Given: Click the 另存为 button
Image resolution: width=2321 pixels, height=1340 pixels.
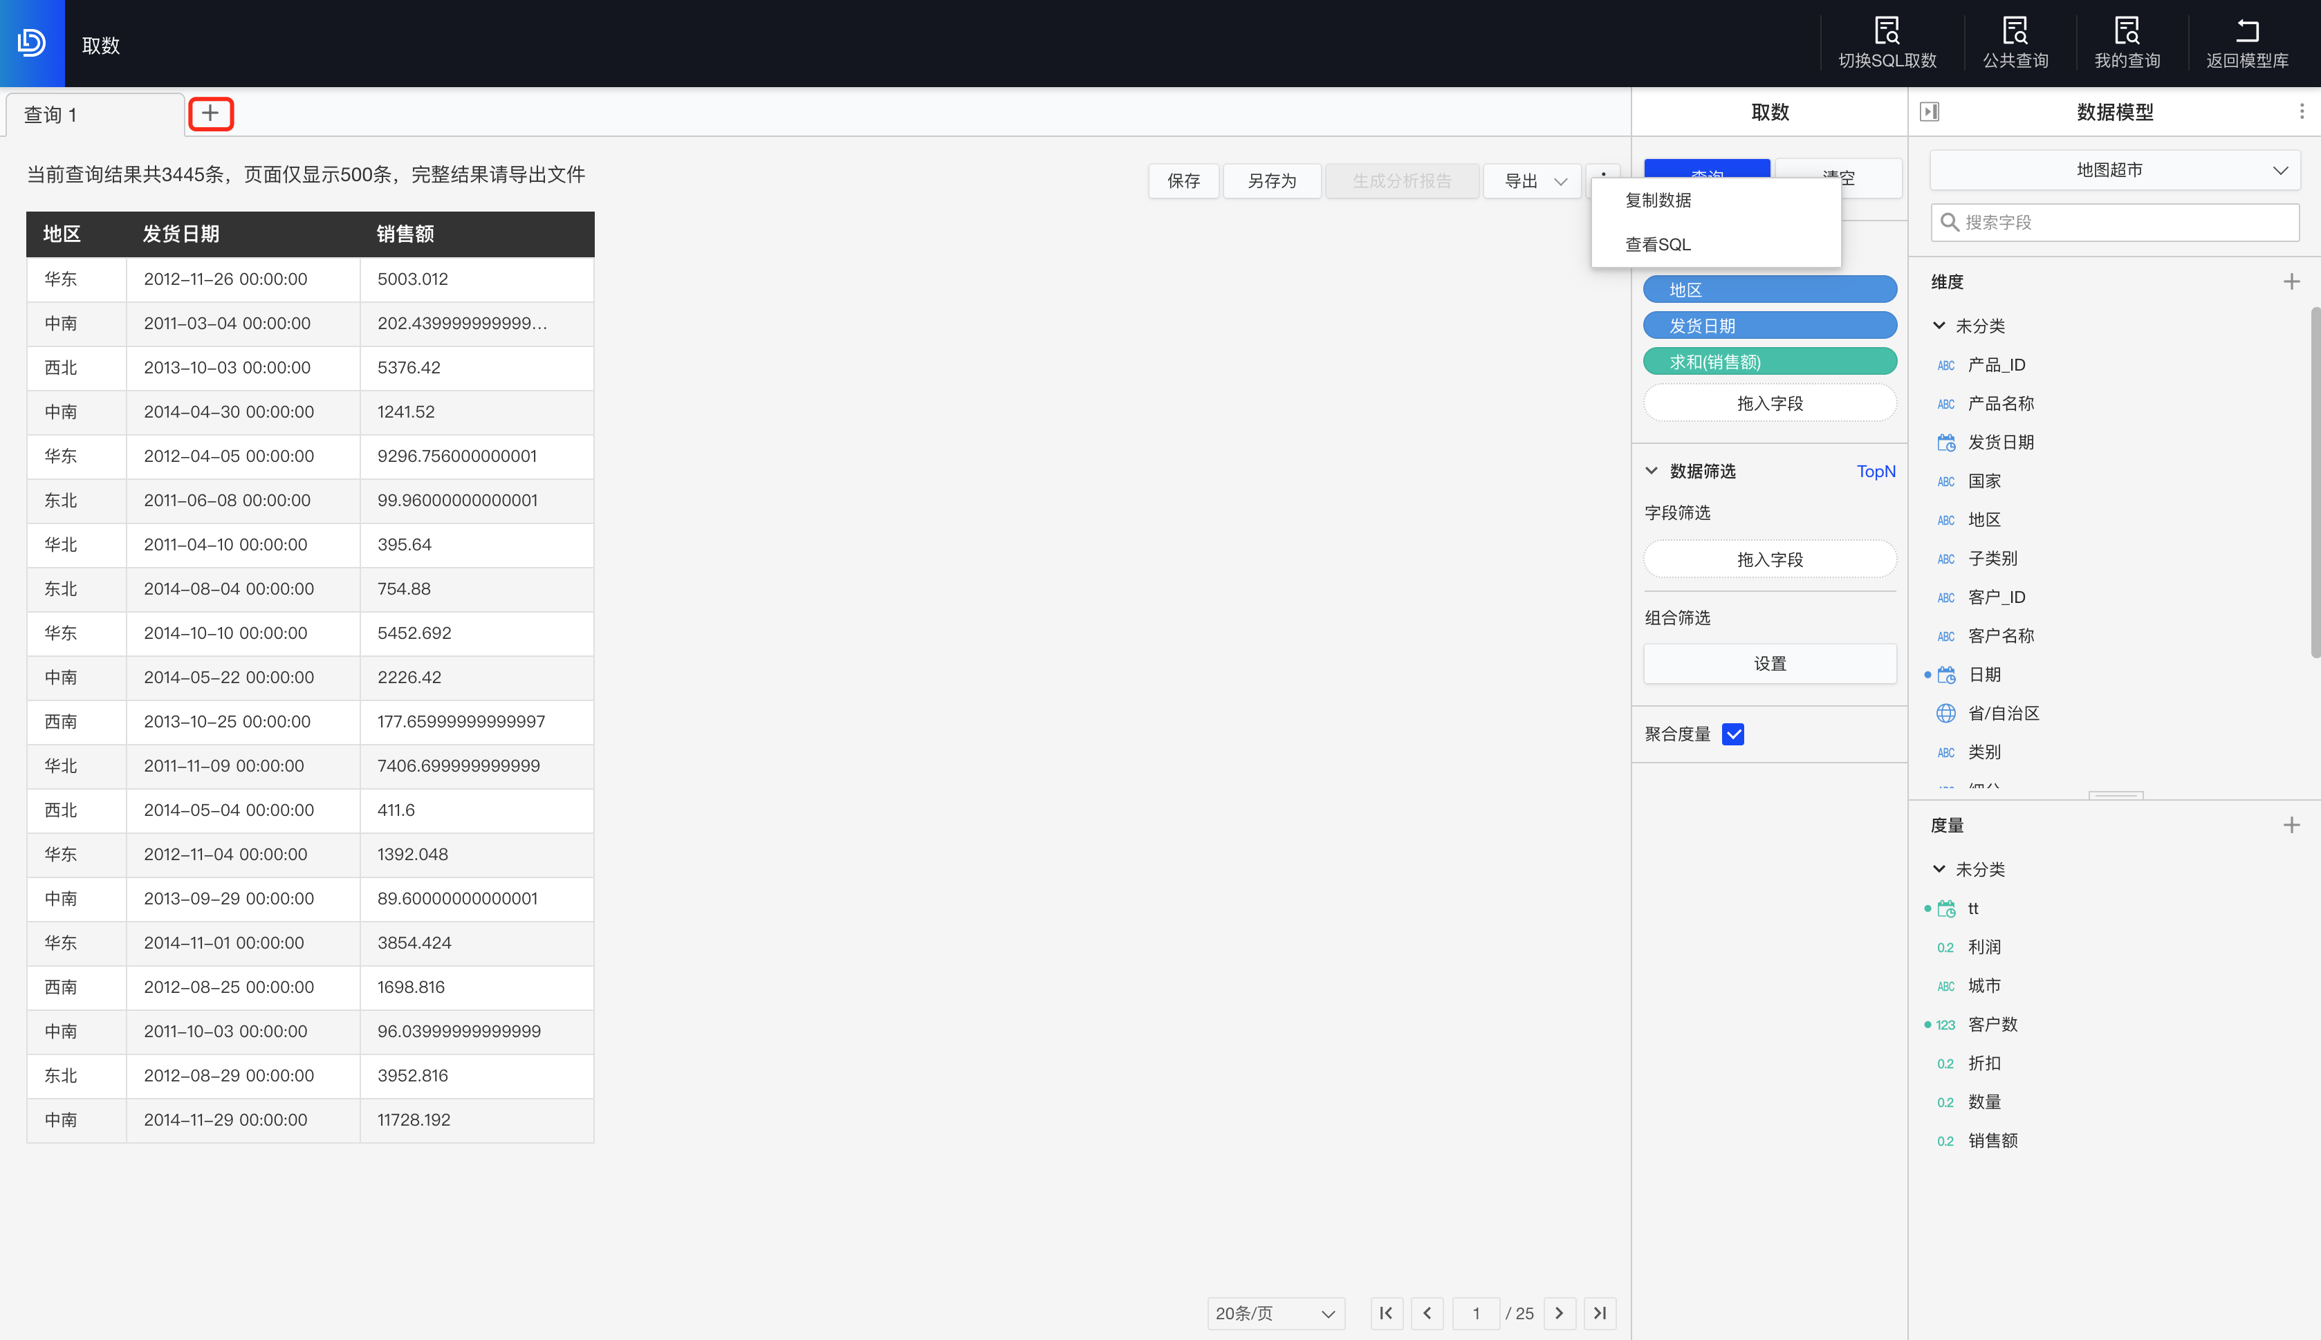Looking at the screenshot, I should coord(1272,181).
